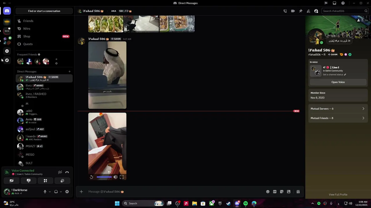Mute the microphone
Viewport: 371px width, 208px height.
click(45, 192)
